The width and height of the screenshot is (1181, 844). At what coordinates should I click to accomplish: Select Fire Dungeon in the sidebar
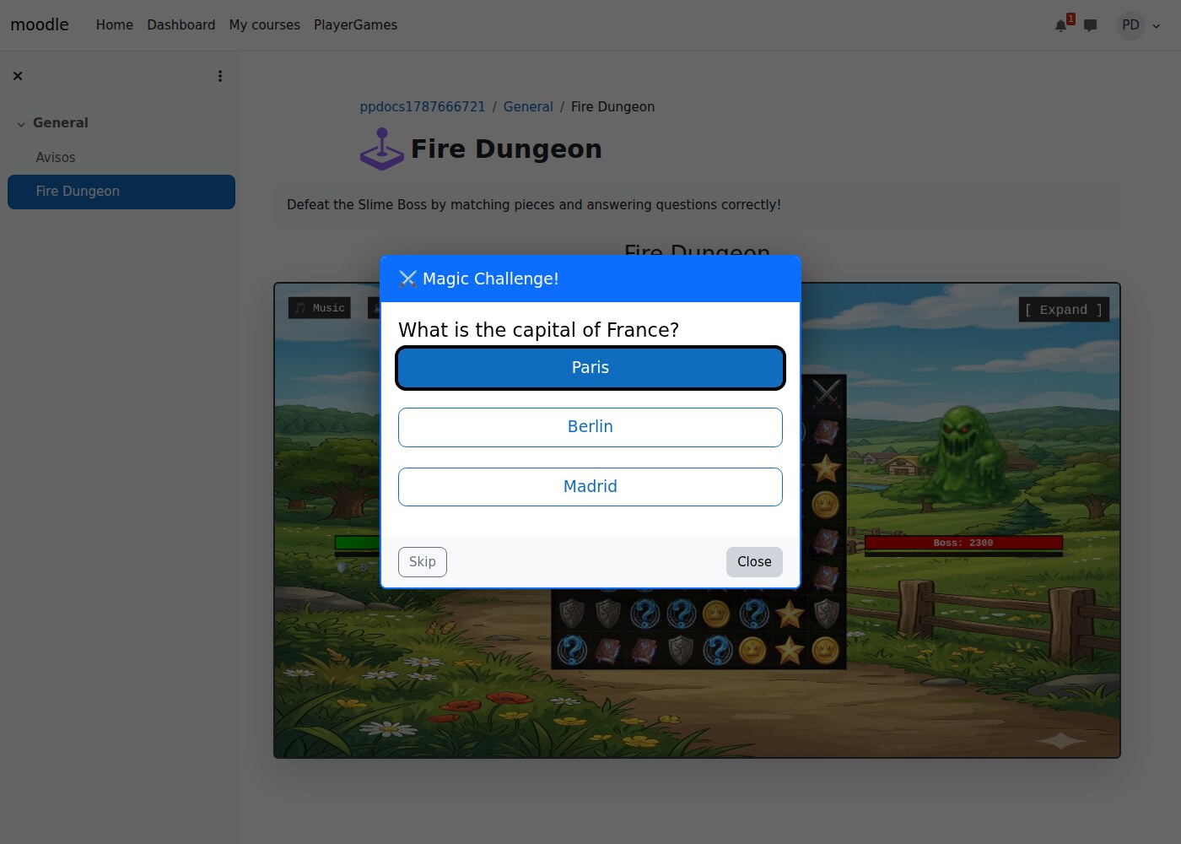tap(121, 192)
